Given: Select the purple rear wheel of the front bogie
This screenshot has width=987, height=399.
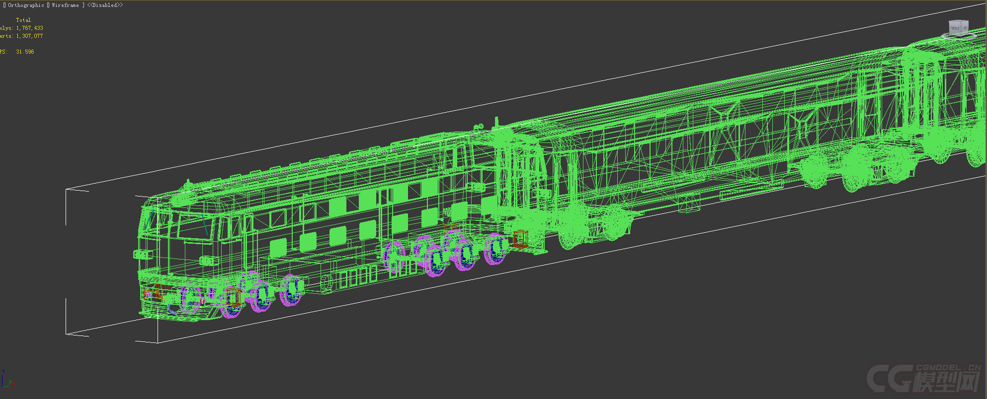Looking at the screenshot, I should pyautogui.click(x=291, y=290).
